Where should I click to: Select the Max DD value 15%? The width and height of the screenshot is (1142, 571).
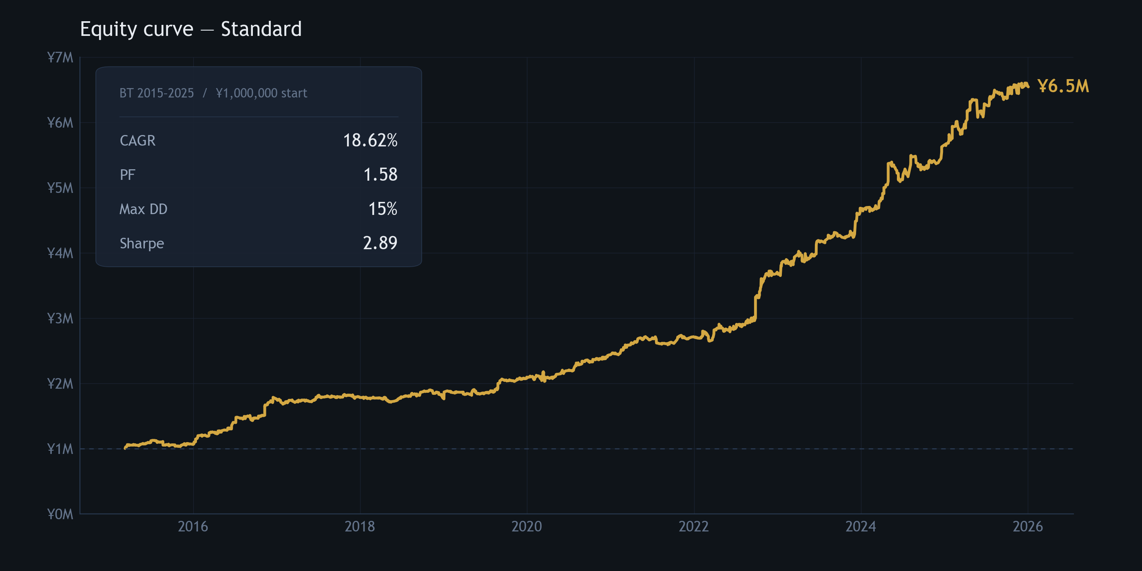click(x=383, y=209)
